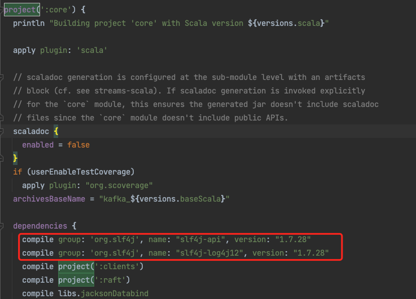416x299 pixels.
Task: Click the false value of enabled
Action: point(78,145)
